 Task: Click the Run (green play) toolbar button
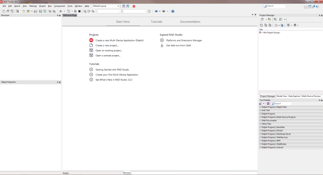(61, 11)
